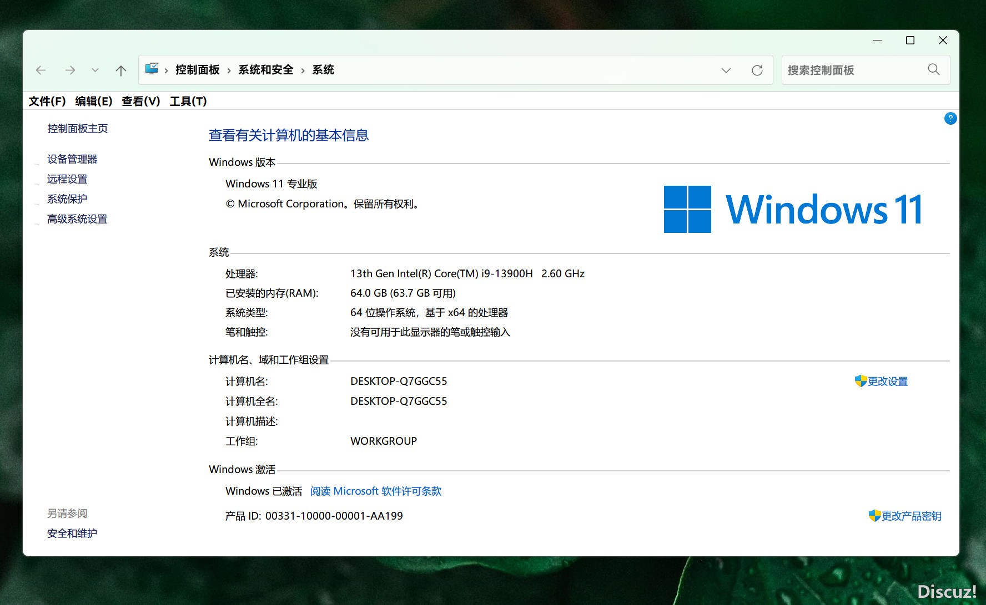
Task: Minimize the System window
Action: [x=877, y=40]
